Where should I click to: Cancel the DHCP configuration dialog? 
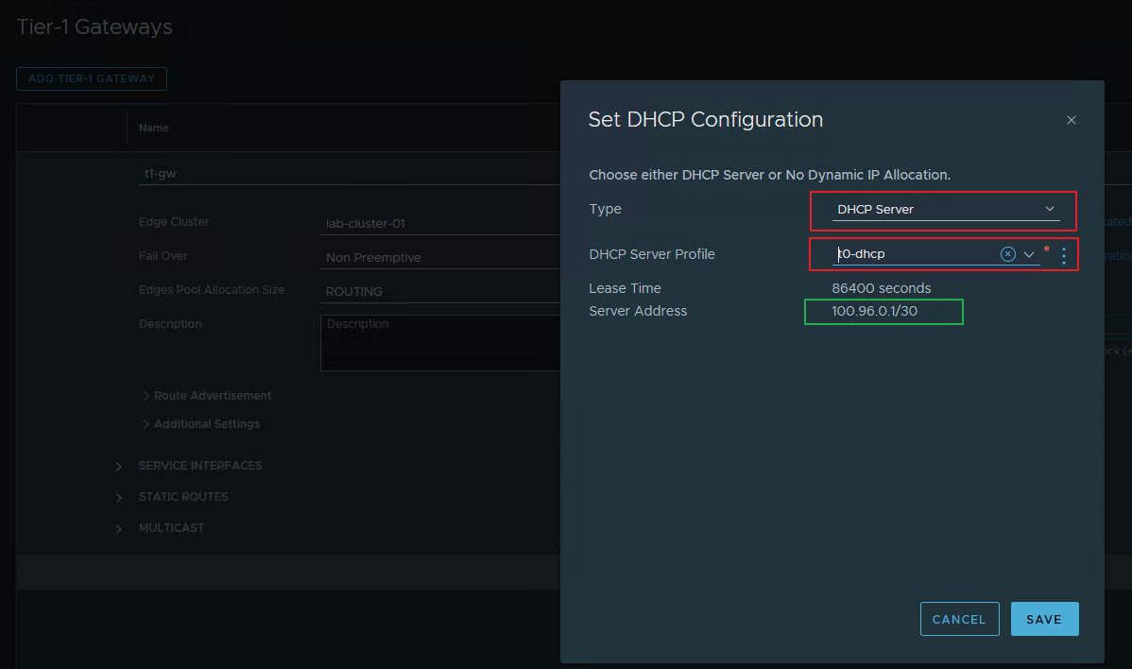[x=959, y=619]
